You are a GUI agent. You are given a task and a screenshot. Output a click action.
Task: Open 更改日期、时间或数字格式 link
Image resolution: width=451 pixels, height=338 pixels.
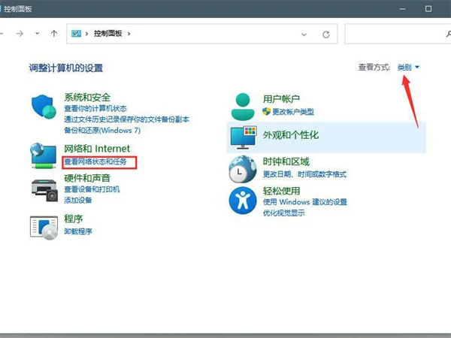click(304, 174)
